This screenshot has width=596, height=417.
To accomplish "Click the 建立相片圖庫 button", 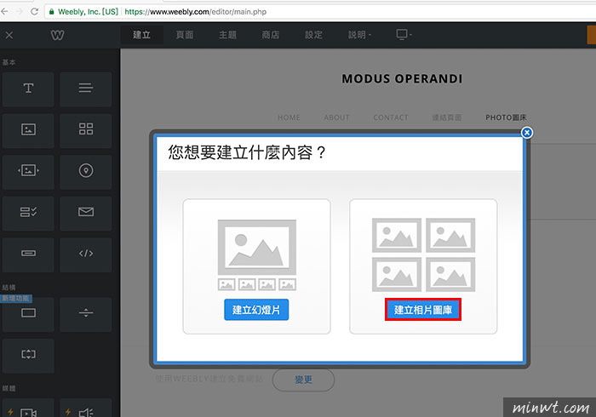I will (x=423, y=310).
